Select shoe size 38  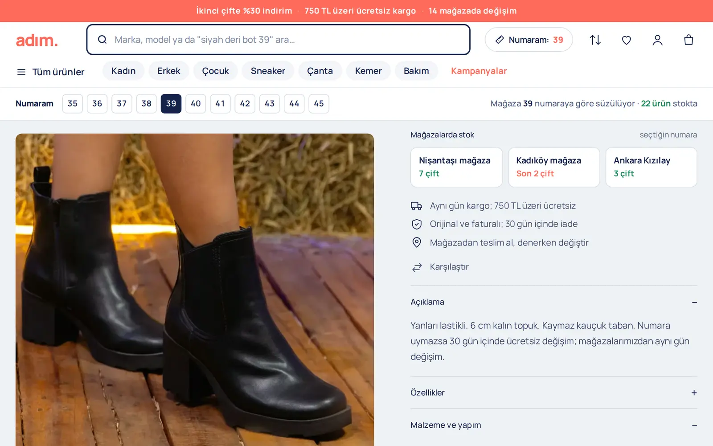[147, 103]
